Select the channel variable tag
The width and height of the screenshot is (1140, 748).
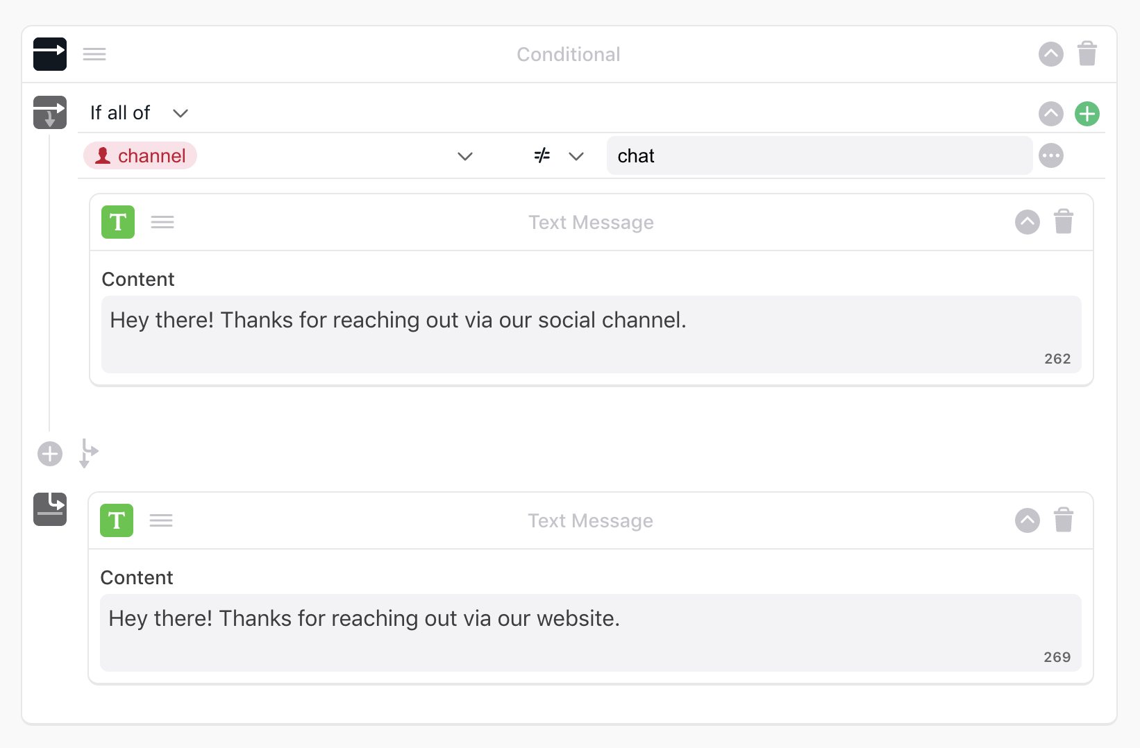pos(140,156)
